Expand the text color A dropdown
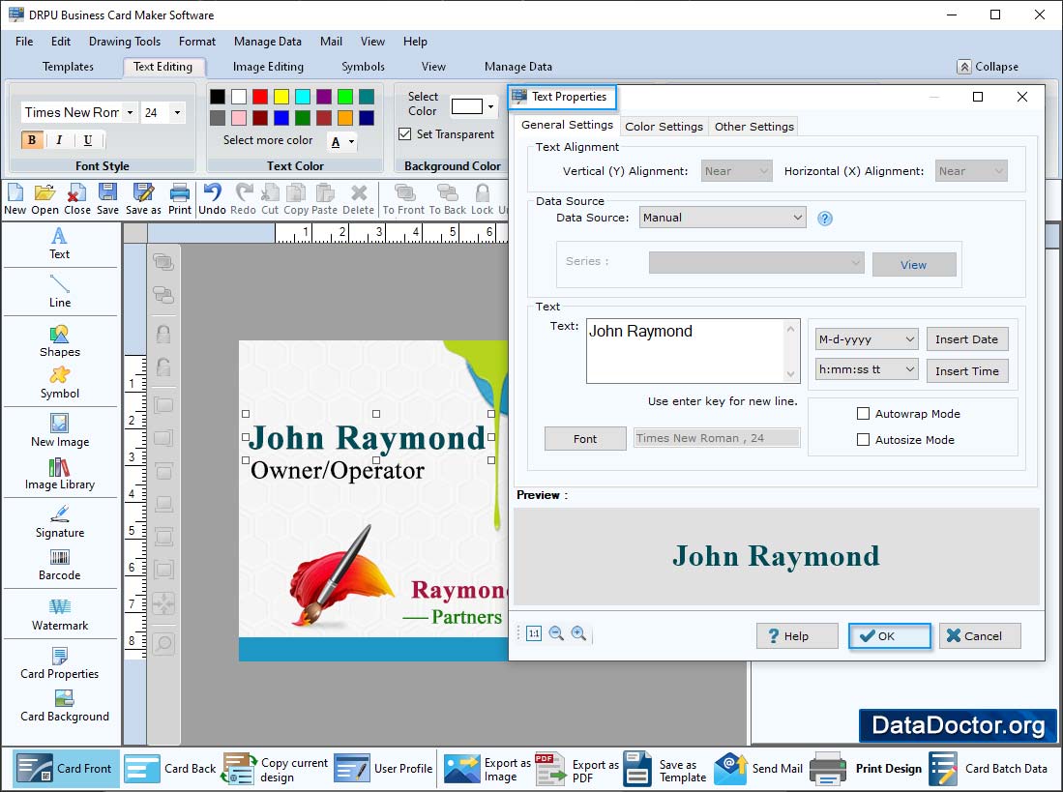The height and width of the screenshot is (792, 1063). 351,141
